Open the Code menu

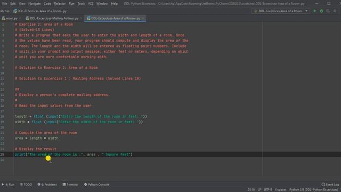coord(47,4)
